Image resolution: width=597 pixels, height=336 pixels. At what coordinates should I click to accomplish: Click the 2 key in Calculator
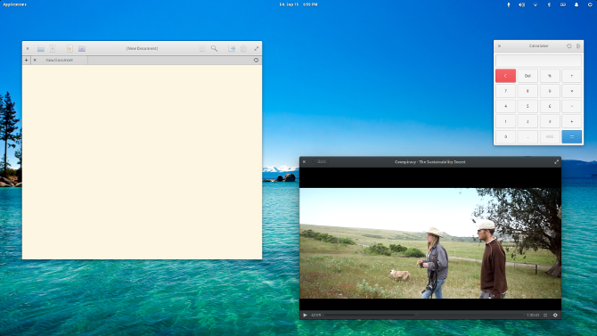(527, 121)
